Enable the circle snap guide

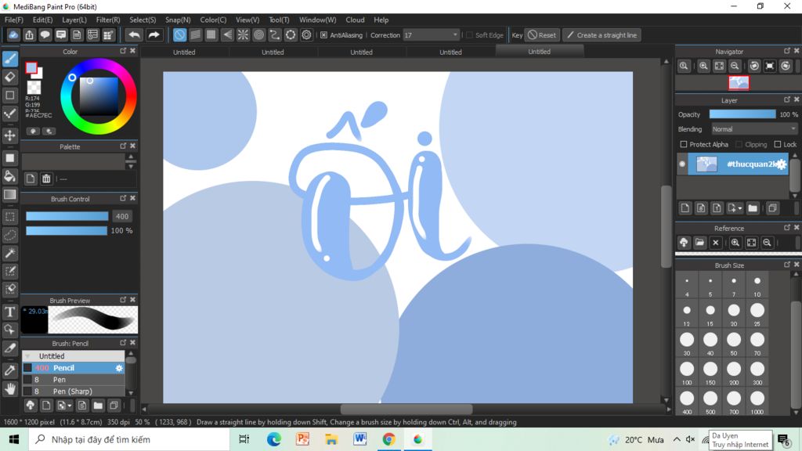tap(258, 34)
